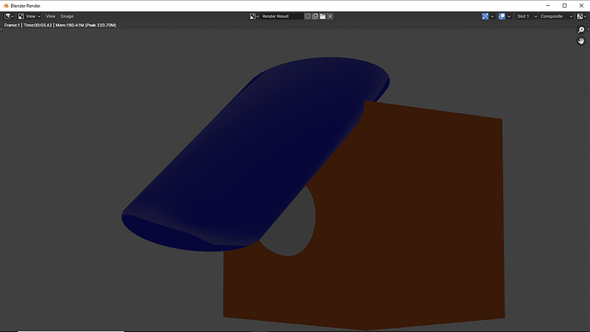Open the editor type selector icon

point(9,16)
